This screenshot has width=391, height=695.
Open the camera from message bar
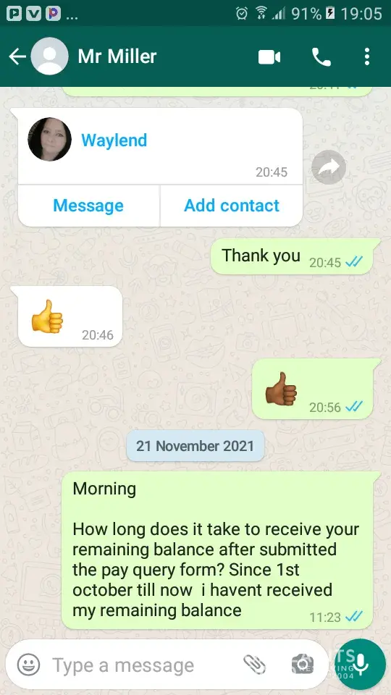click(303, 665)
